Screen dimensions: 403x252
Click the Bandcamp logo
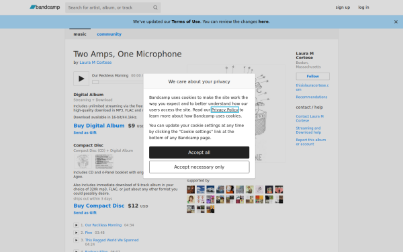click(45, 7)
